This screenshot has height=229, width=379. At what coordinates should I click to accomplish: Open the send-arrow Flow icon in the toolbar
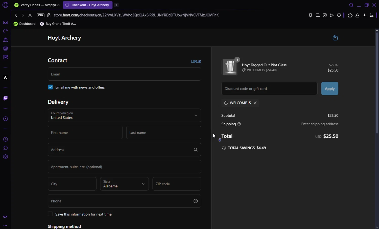[x=332, y=15]
